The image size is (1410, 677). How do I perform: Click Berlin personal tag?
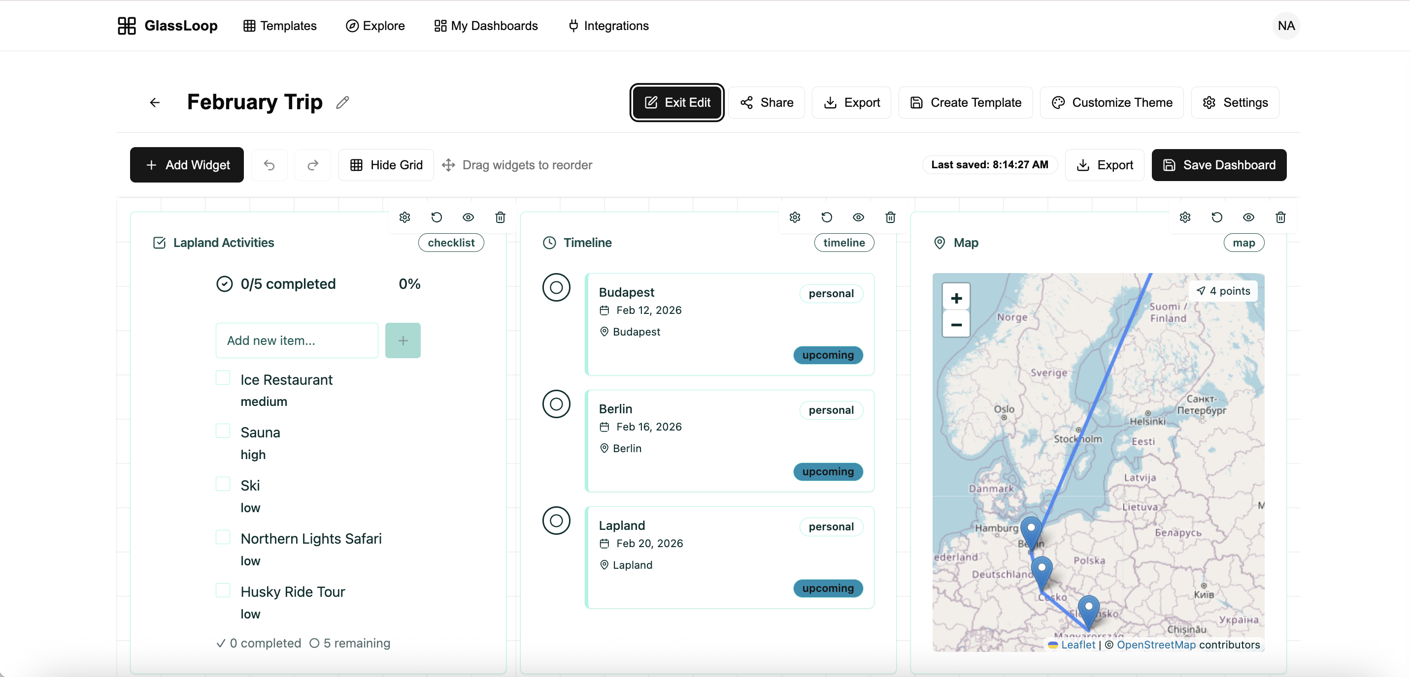[x=831, y=410]
